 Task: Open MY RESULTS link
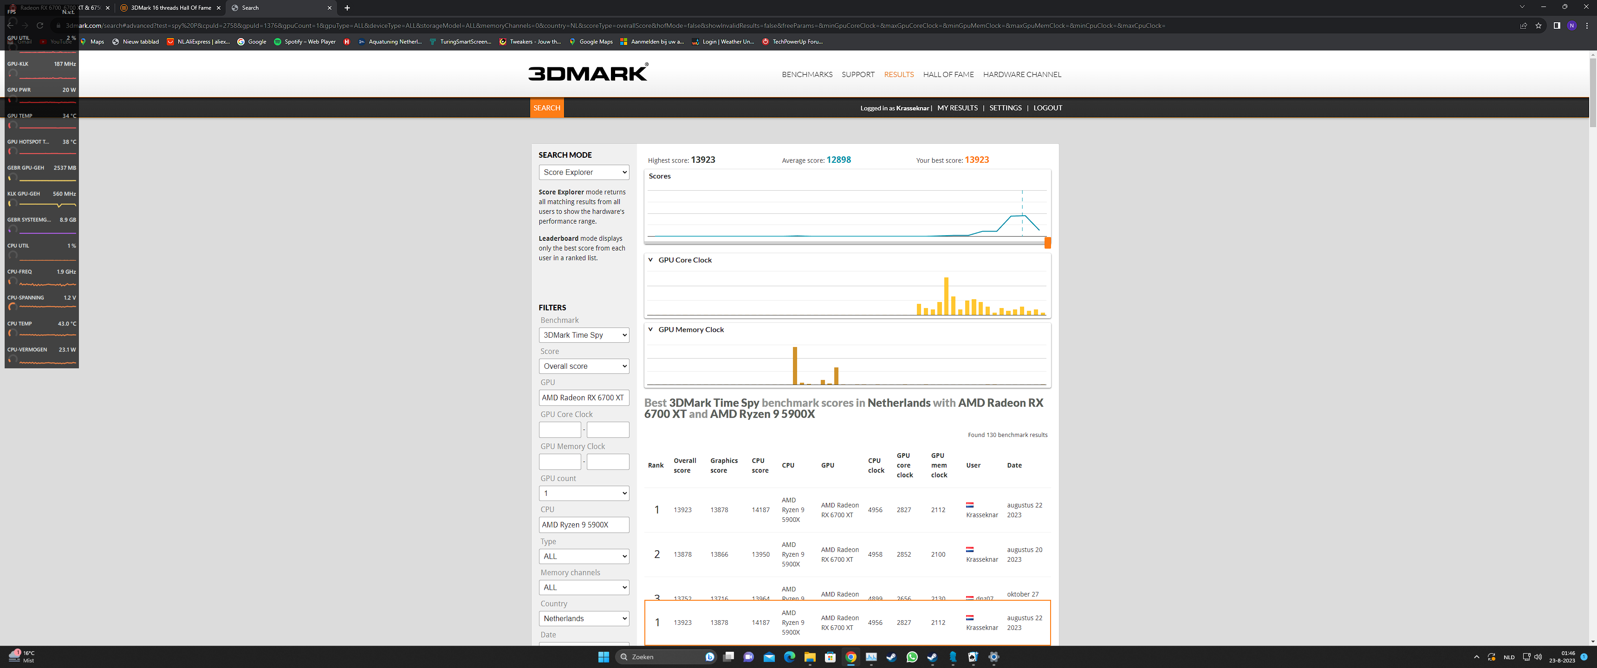coord(957,108)
